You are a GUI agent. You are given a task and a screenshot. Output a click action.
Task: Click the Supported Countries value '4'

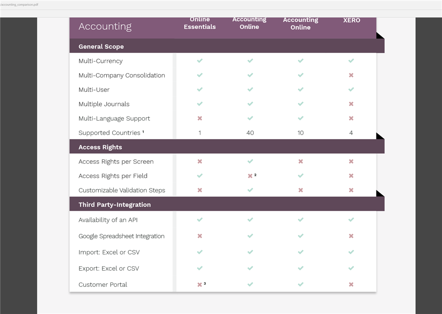tap(351, 133)
